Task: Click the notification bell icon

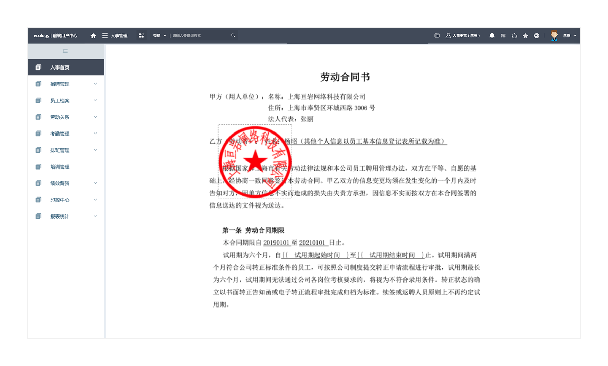Action: [x=492, y=35]
